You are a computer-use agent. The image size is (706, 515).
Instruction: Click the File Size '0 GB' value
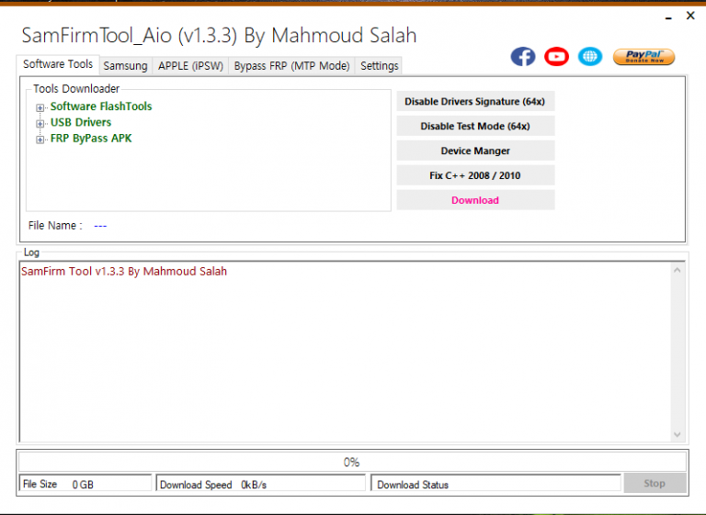tap(83, 485)
